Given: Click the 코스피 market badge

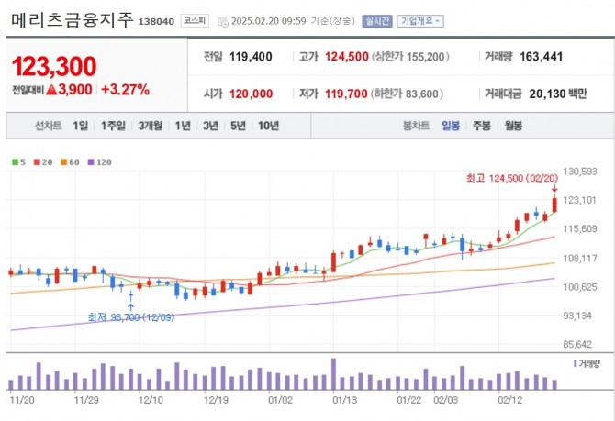Looking at the screenshot, I should tap(195, 20).
